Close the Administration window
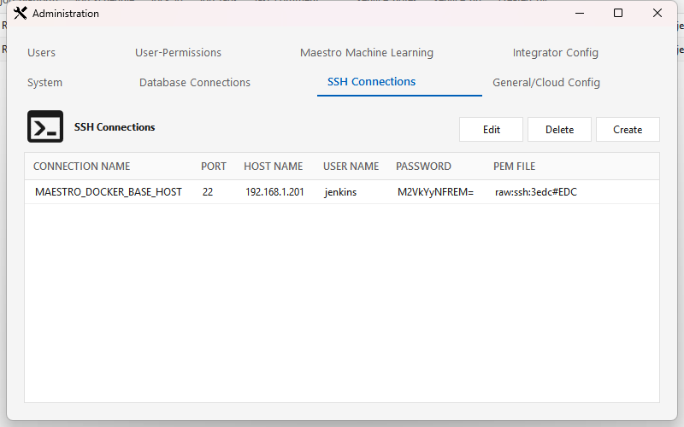This screenshot has height=427, width=684. click(657, 13)
